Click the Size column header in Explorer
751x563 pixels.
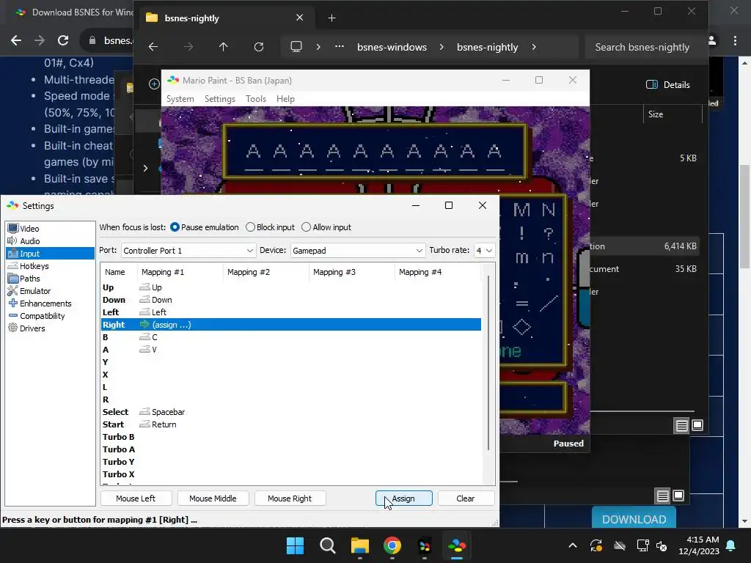click(673, 114)
